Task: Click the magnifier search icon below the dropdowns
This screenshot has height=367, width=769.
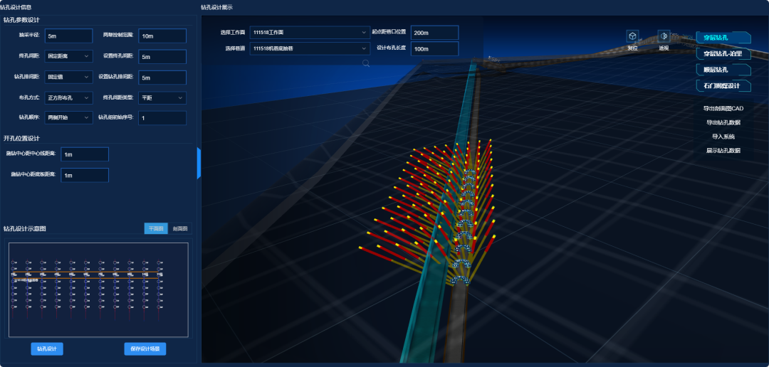Action: tap(366, 63)
